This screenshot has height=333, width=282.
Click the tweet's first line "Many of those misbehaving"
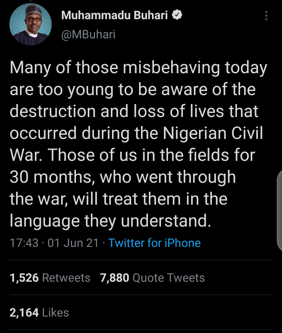click(x=138, y=68)
